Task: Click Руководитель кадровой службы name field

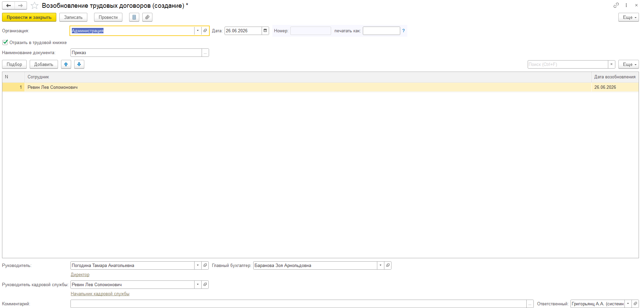Action: (132, 284)
